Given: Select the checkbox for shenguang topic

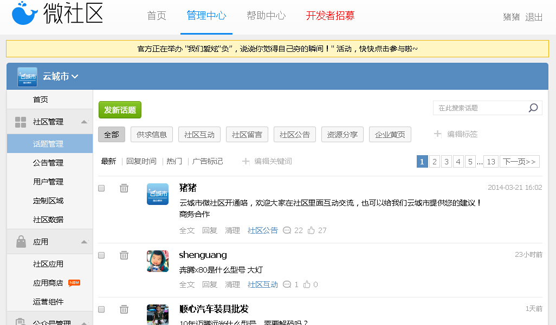Looking at the screenshot, I should [101, 255].
